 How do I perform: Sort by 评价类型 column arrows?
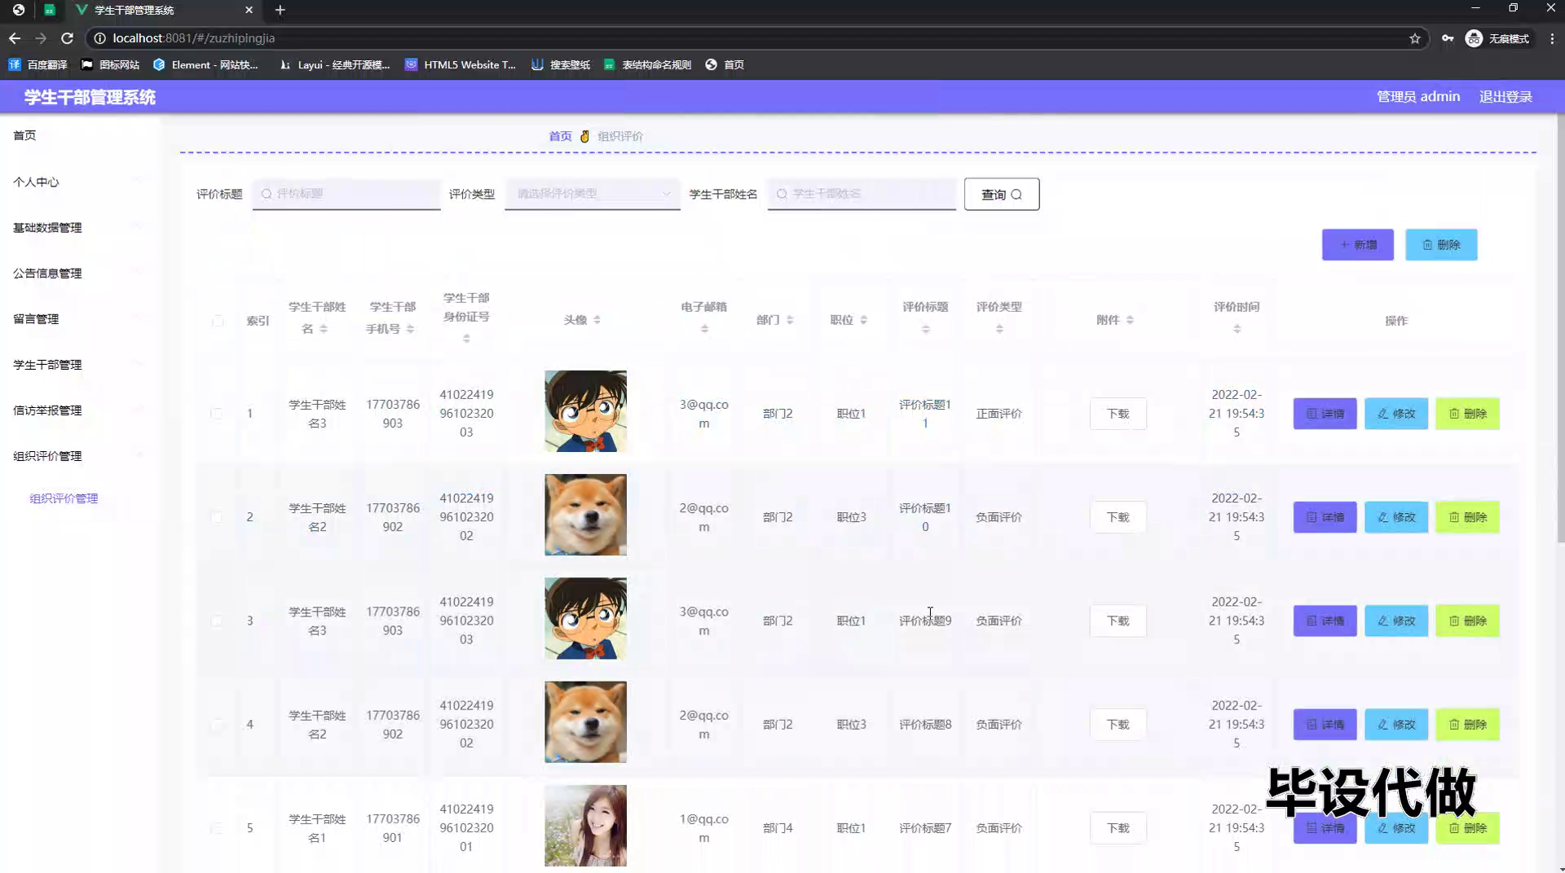click(999, 329)
